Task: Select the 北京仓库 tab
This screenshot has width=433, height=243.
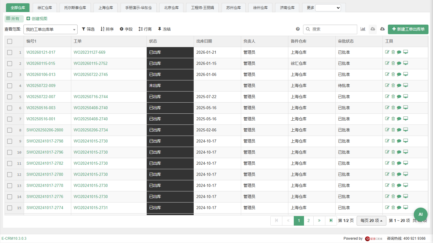Action: pos(171,8)
